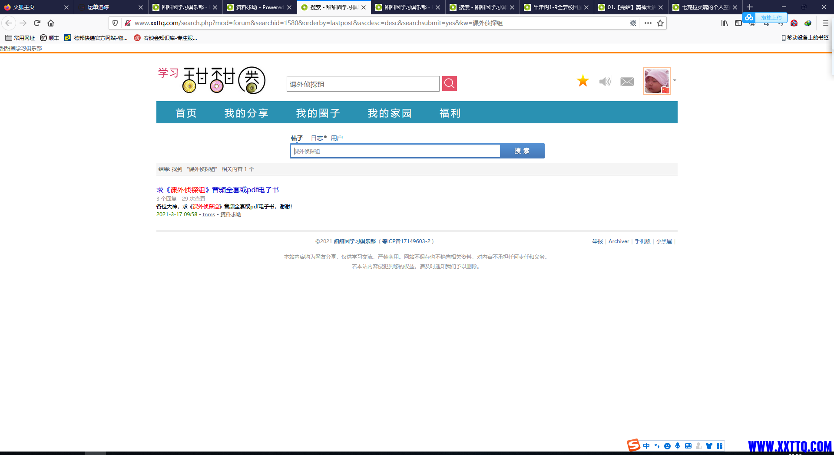Focus the main search box with 课外侦探组 placeholder
The image size is (834, 455).
pyautogui.click(x=395, y=151)
